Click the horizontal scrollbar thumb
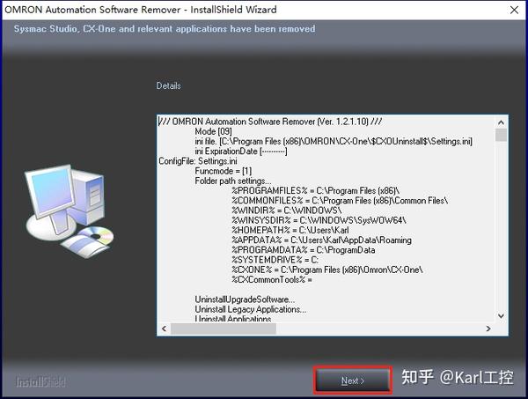This screenshot has width=528, height=399. click(x=224, y=329)
